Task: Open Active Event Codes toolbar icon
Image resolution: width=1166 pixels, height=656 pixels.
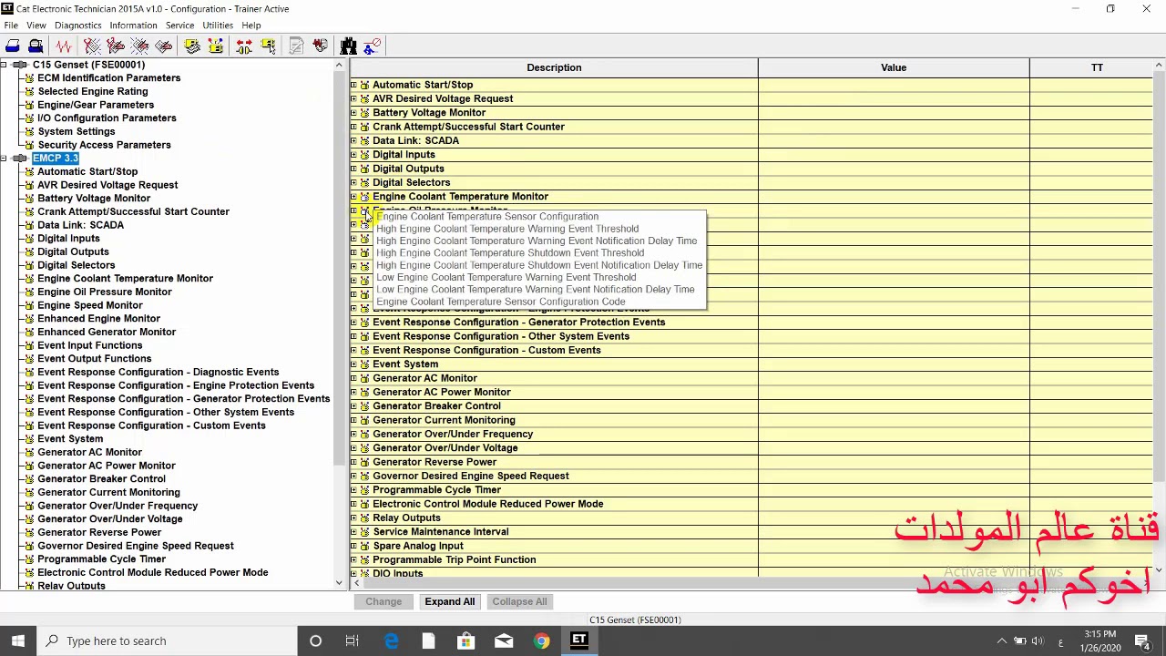Action: pyautogui.click(x=139, y=46)
